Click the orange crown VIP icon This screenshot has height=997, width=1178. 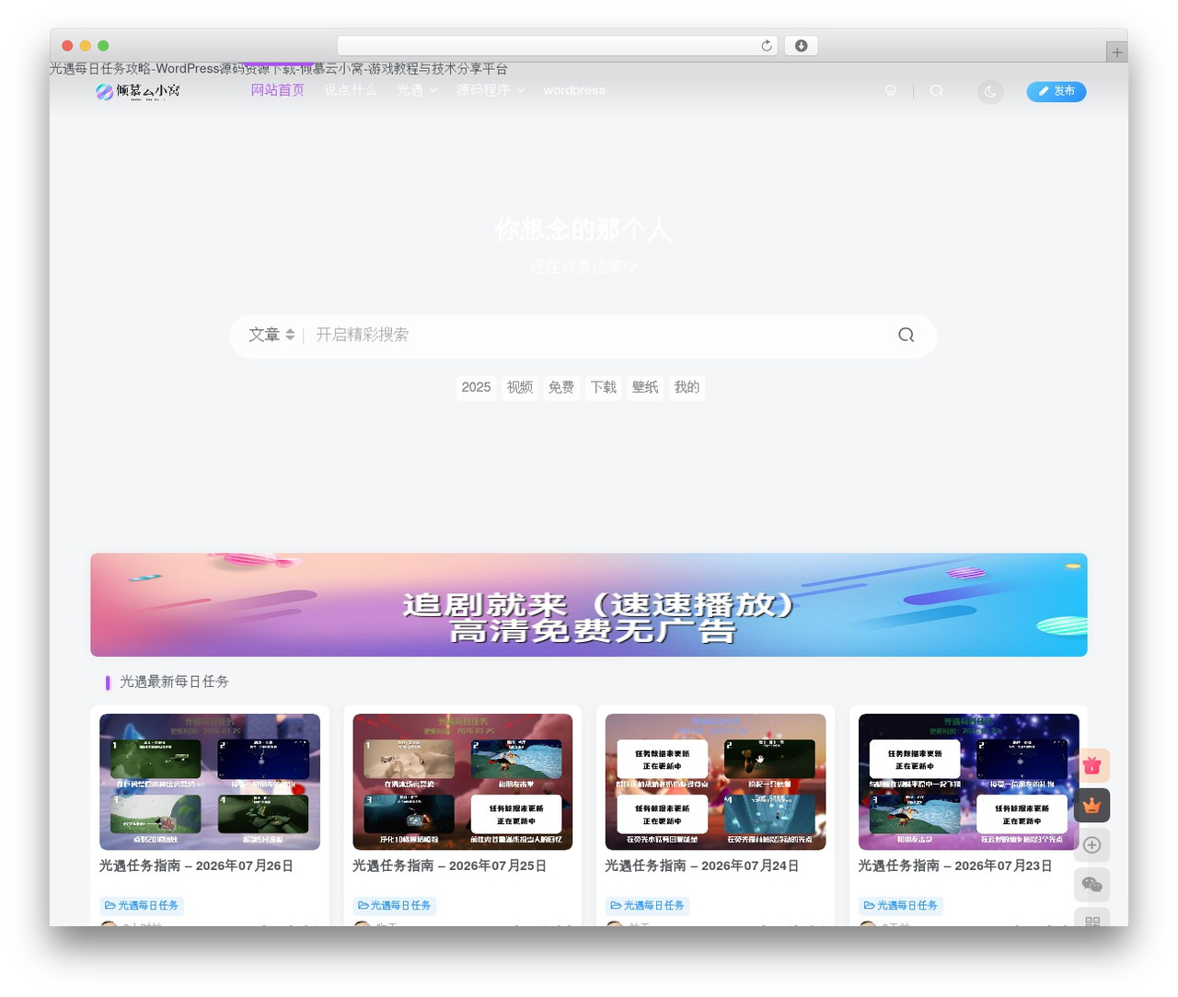click(x=1092, y=805)
